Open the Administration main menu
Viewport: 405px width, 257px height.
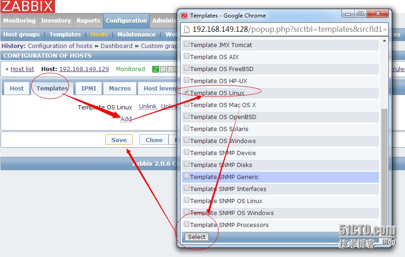[x=164, y=21]
